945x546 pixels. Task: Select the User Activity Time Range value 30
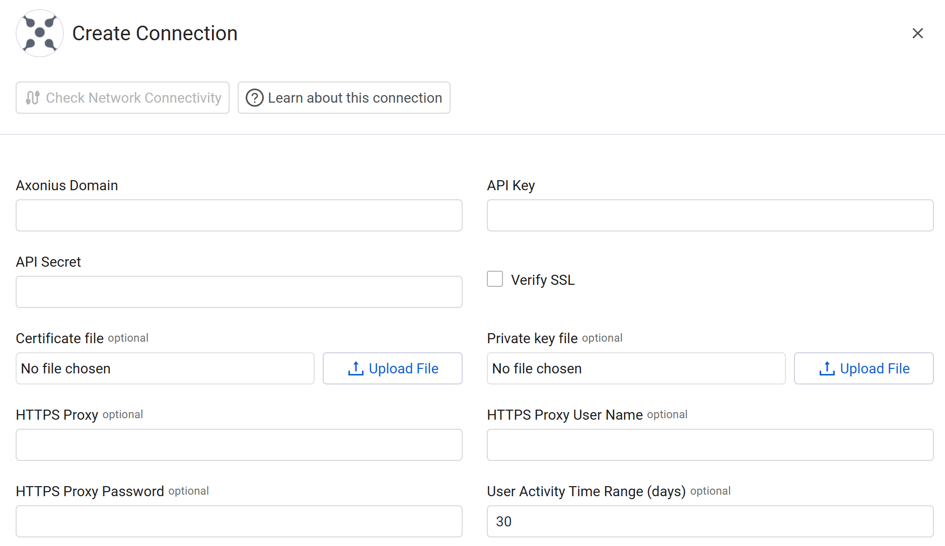pyautogui.click(x=710, y=521)
